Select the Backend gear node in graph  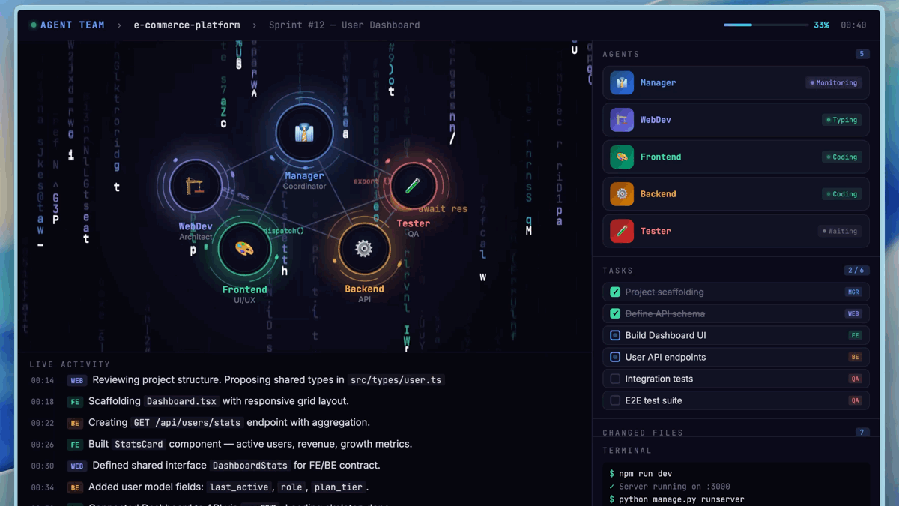(x=364, y=248)
